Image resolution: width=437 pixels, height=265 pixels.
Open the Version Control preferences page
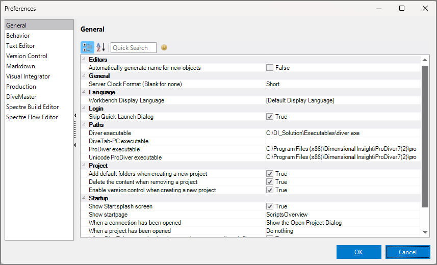[x=27, y=56]
